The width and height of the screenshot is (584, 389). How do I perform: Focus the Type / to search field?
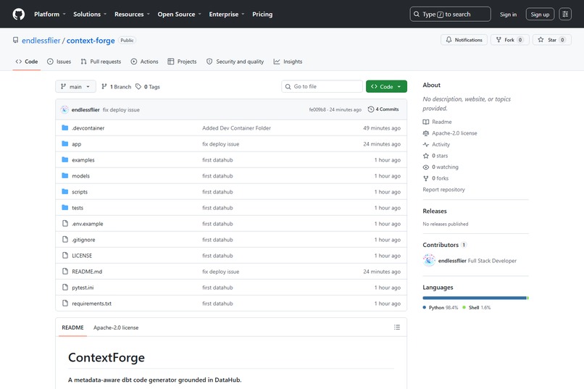(x=450, y=14)
